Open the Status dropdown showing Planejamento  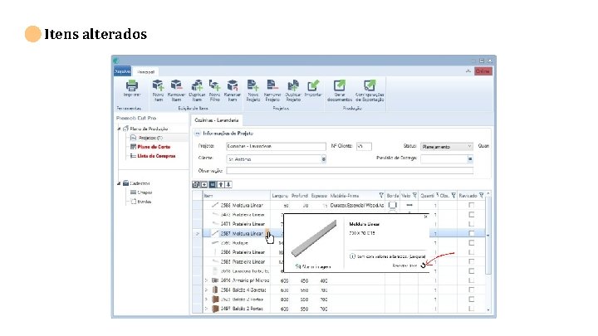(447, 147)
